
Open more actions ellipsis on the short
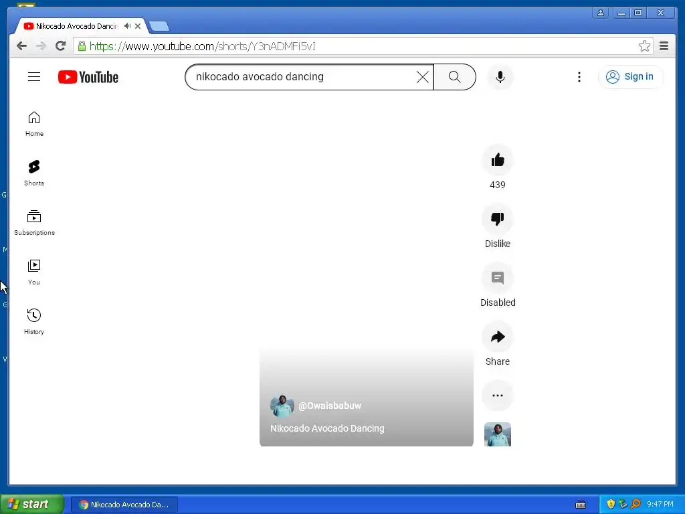click(x=498, y=396)
